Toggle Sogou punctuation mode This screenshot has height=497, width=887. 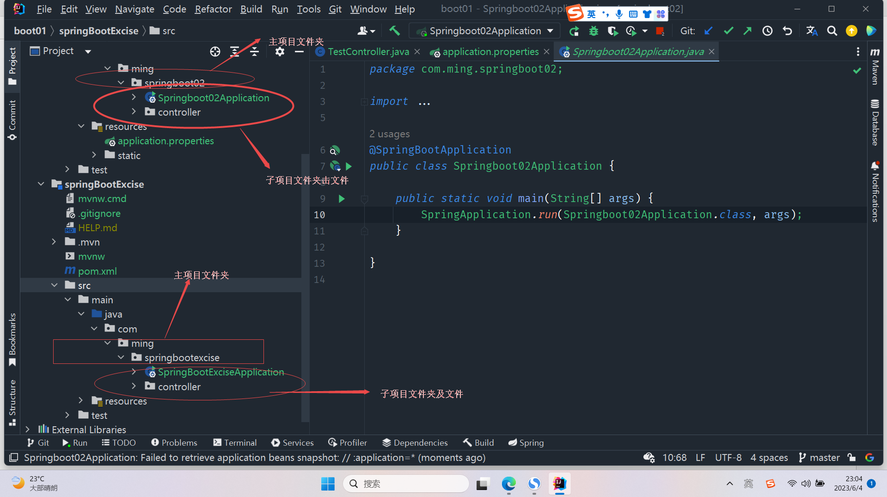pyautogui.click(x=606, y=14)
